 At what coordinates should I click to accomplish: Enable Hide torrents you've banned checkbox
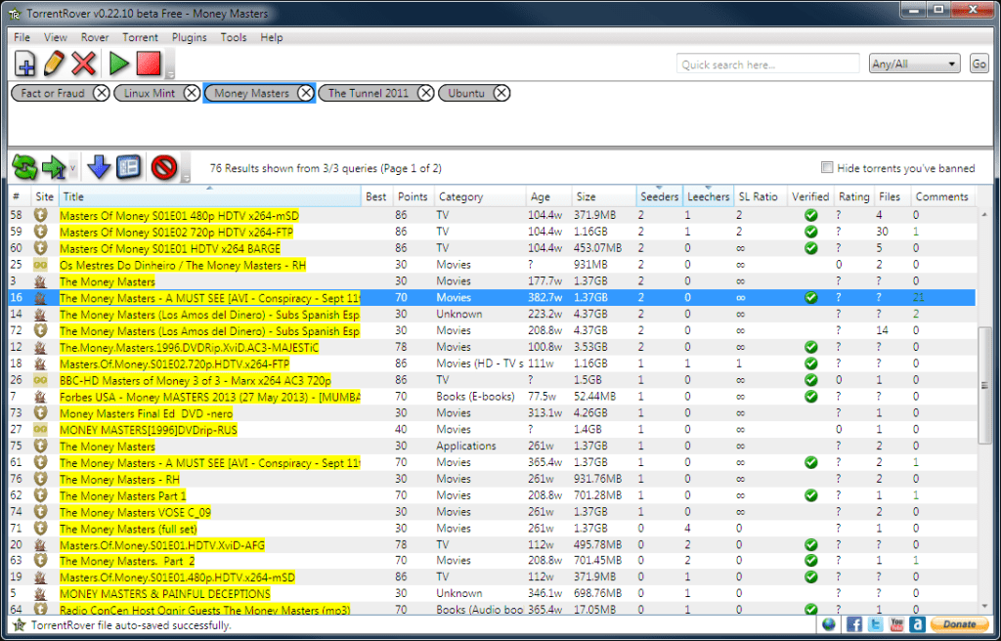[828, 167]
